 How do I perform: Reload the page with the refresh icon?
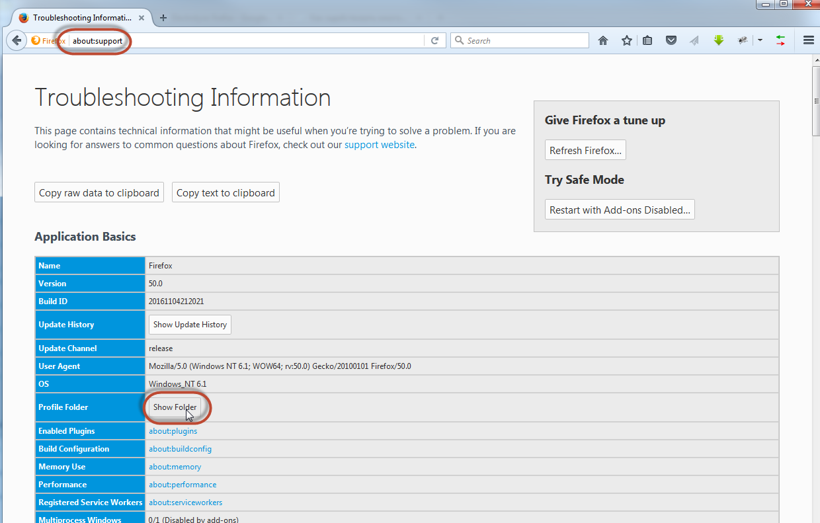coord(434,40)
